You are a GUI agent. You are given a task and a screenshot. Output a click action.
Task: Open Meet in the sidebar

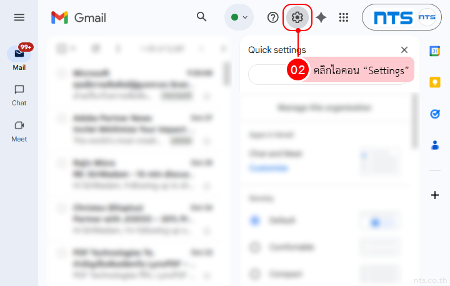pos(19,131)
